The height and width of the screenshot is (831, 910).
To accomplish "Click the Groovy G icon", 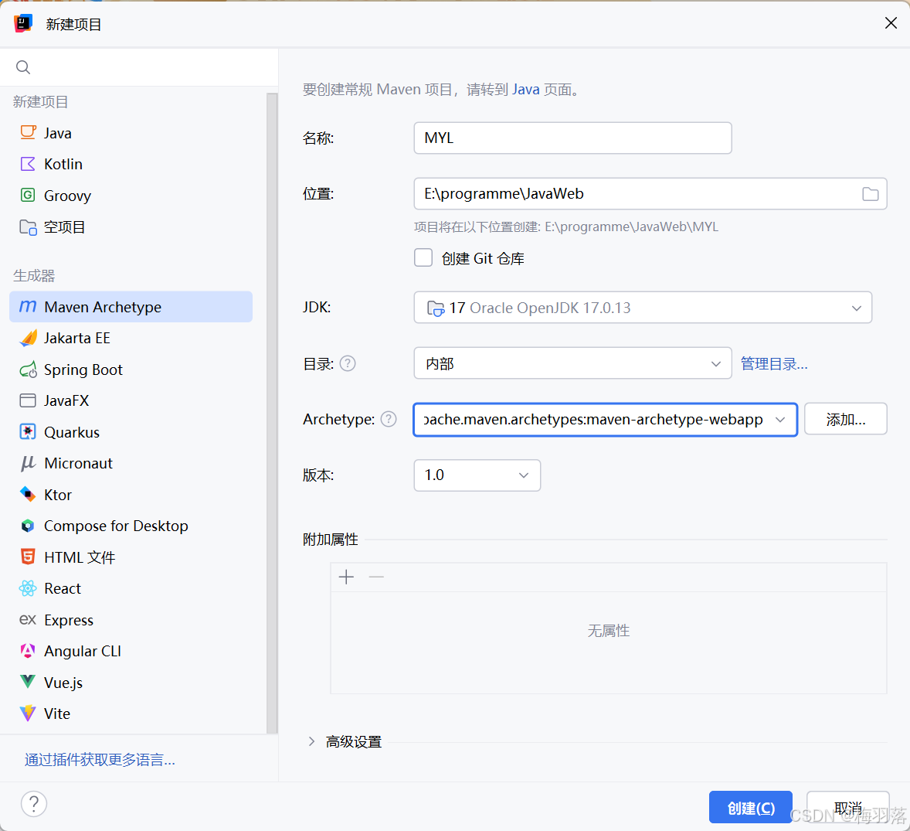I will click(x=28, y=195).
